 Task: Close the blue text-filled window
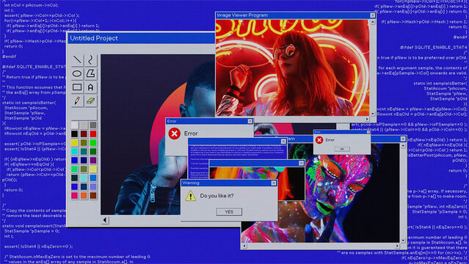click(283, 141)
